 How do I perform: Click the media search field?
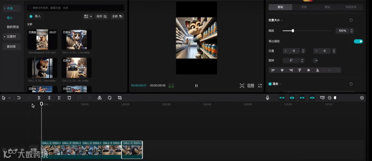(x=76, y=8)
